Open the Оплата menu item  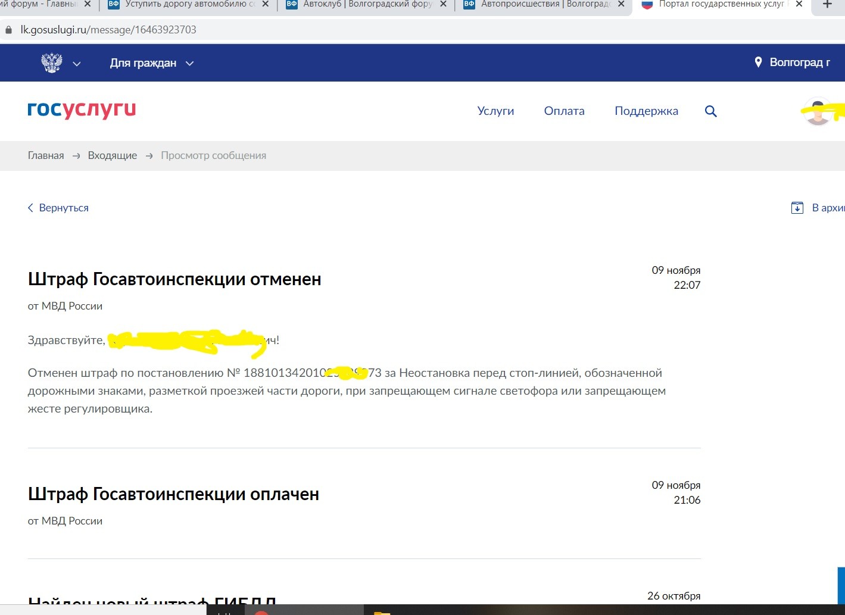(564, 111)
